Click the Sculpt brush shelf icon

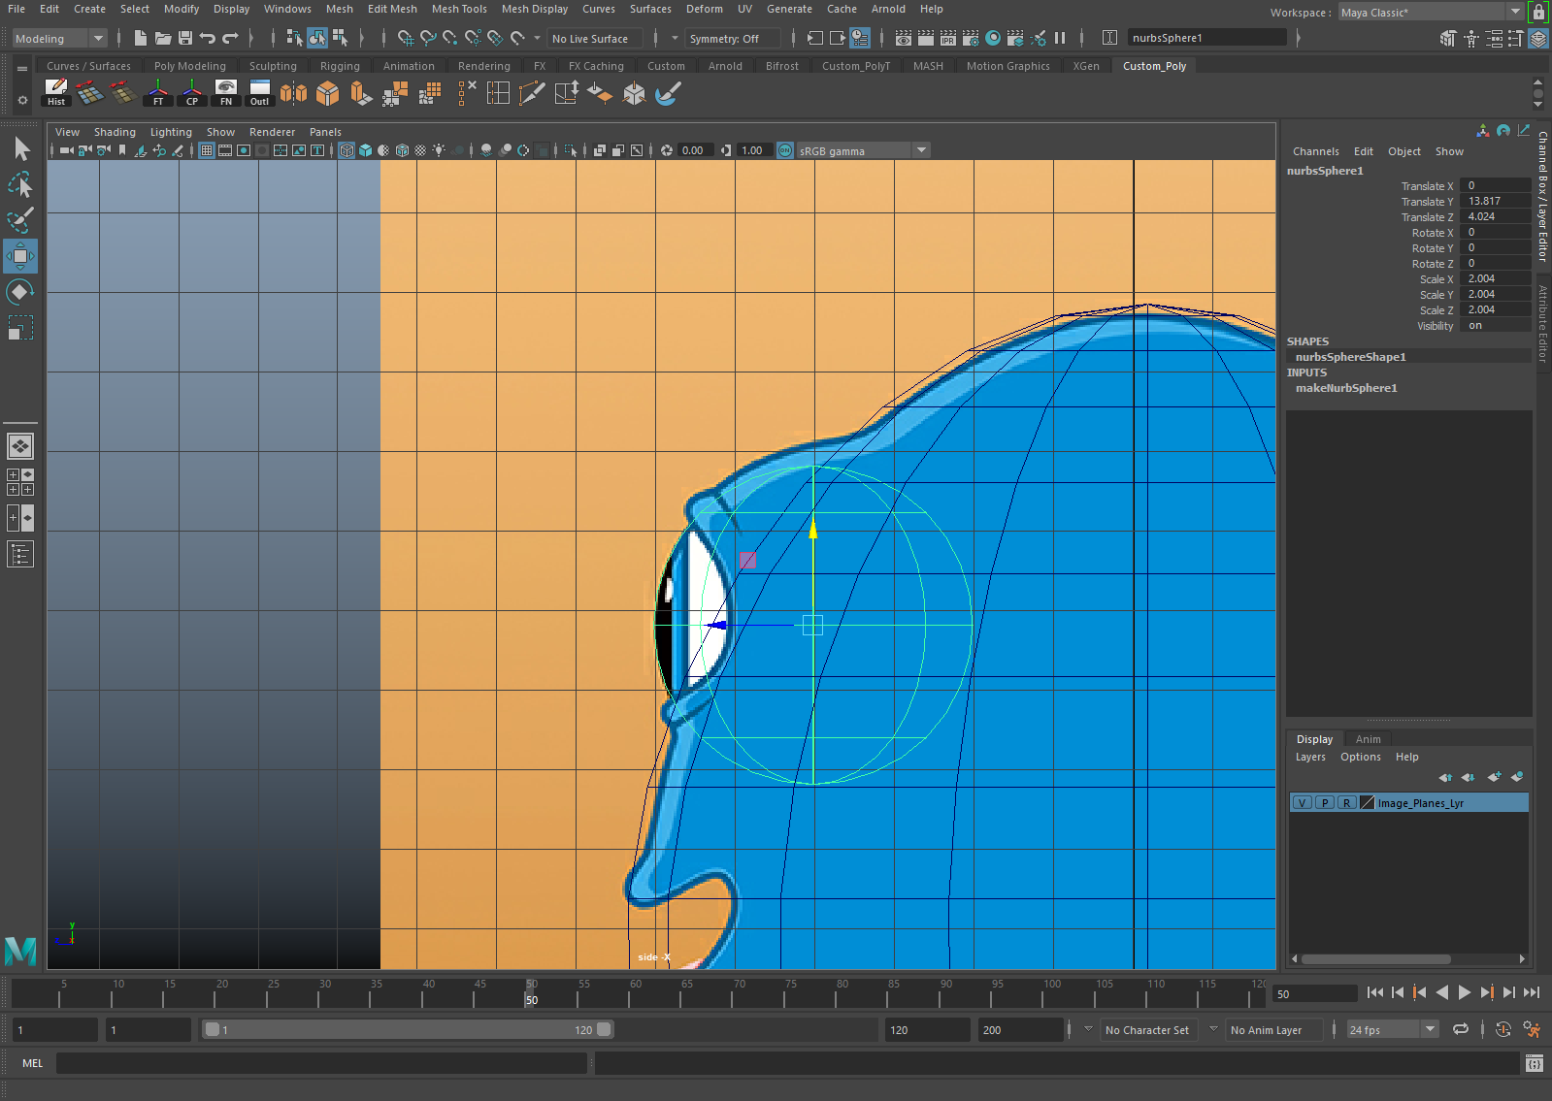[x=668, y=93]
